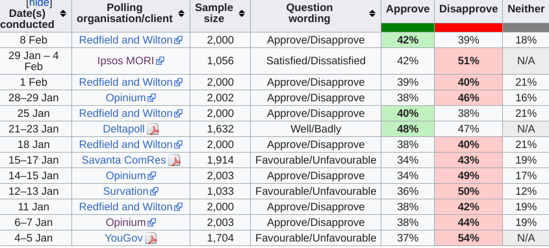This screenshot has width=549, height=248.
Task: Sort by Question wording column arrows
Action: 372,14
